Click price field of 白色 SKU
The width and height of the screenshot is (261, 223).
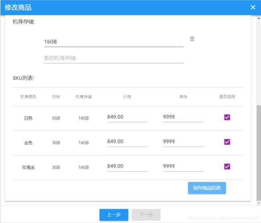pyautogui.click(x=127, y=117)
